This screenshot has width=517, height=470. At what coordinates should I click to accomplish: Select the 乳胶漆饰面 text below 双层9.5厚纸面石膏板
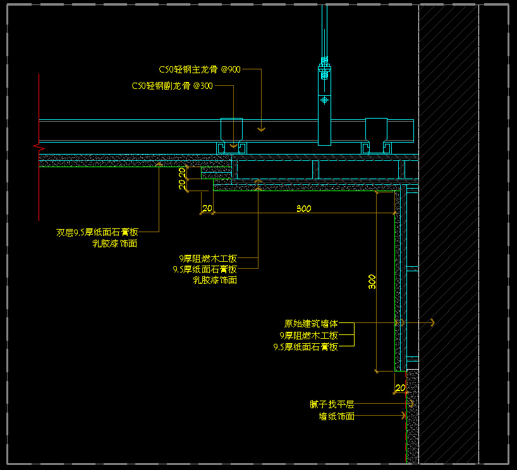click(x=114, y=244)
